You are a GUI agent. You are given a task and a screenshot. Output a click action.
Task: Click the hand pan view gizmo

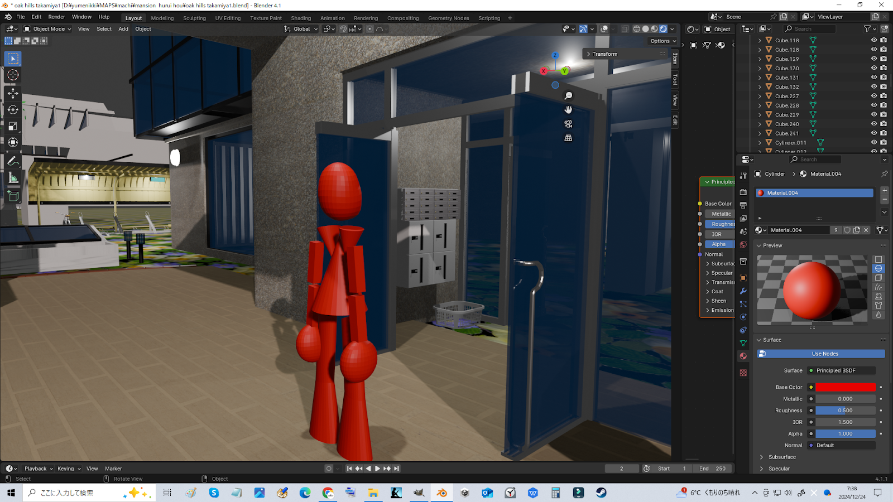(x=568, y=110)
